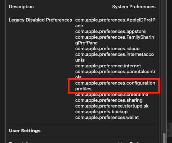Select the com.apple.preferences.icloud line
The image size is (172, 143).
pos(107,49)
